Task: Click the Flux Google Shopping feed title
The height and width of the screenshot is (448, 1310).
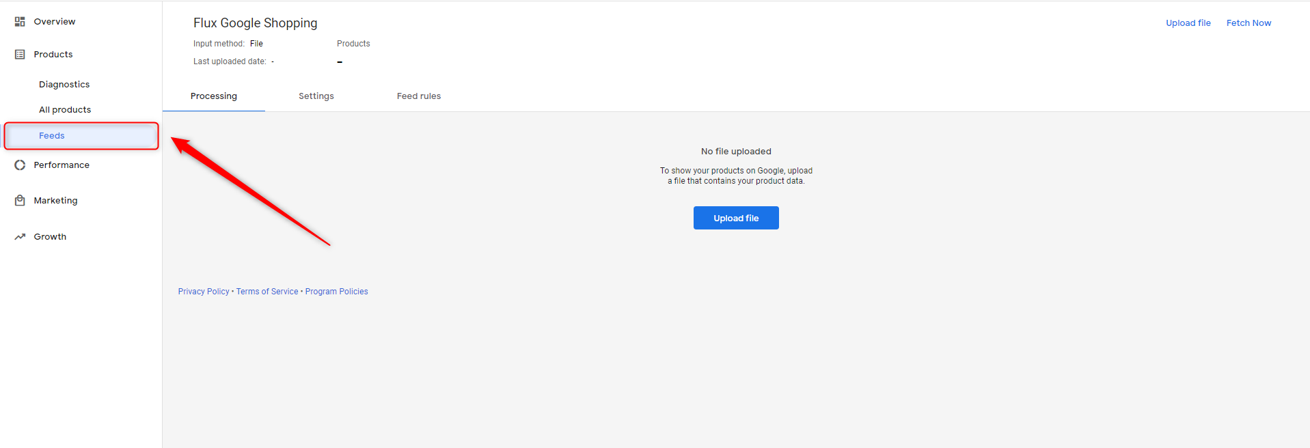Action: [x=256, y=23]
